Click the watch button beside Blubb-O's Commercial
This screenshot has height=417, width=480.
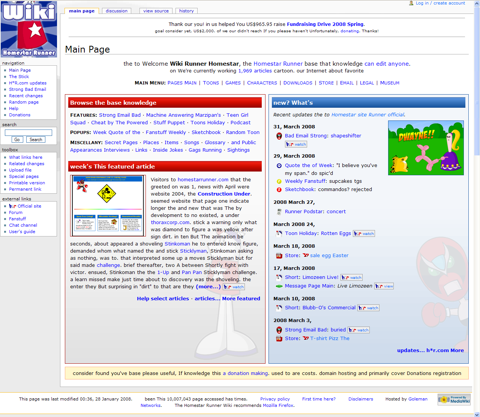(368, 308)
